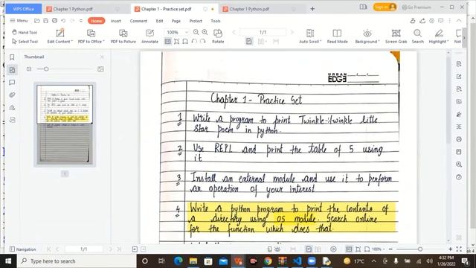Switch to Read Mode
Screen dimensions: 476x268
(x=337, y=36)
